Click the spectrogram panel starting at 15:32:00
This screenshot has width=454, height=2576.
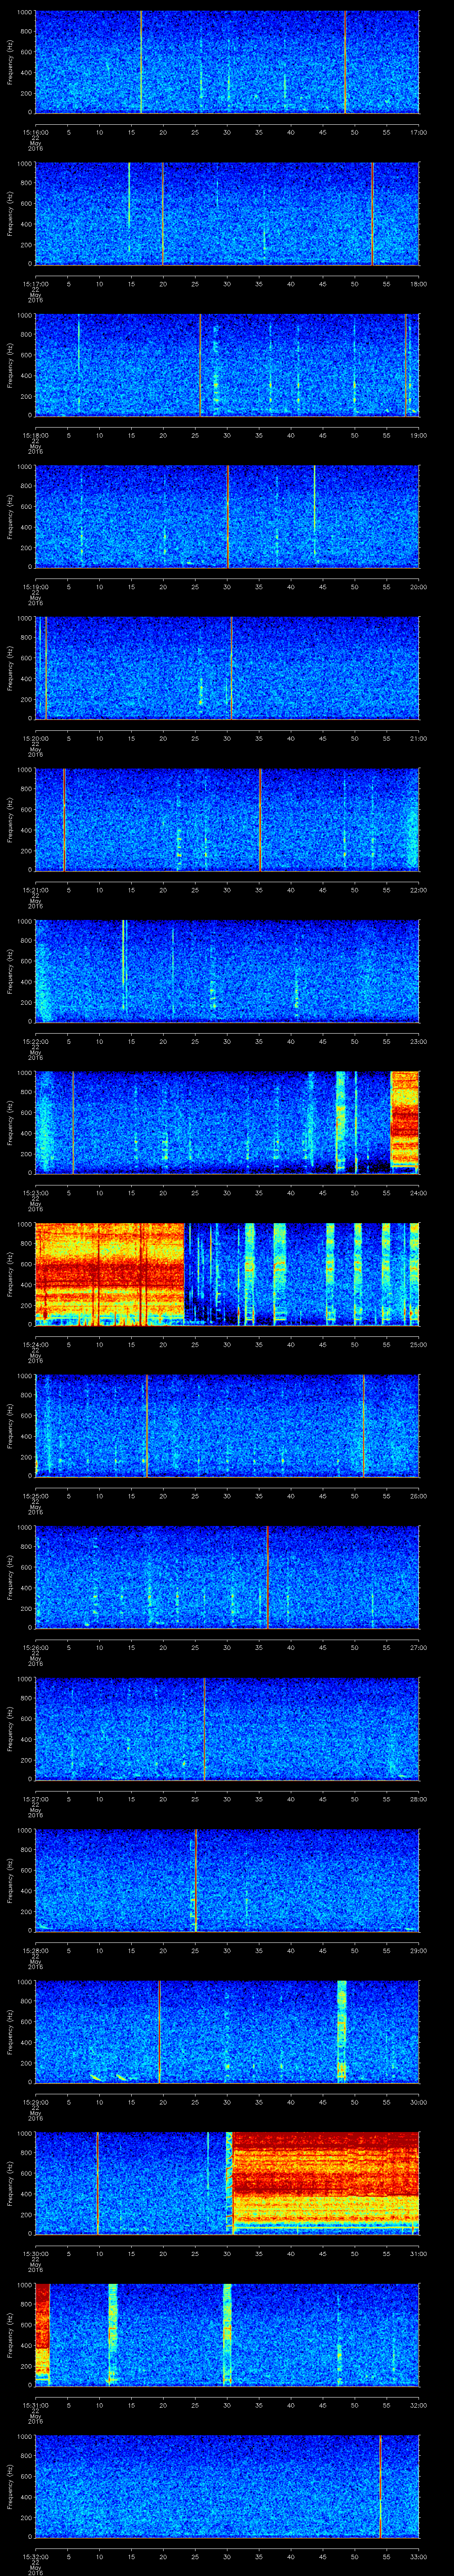pos(227,2486)
